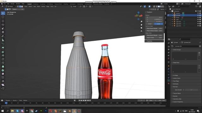Disable Light.001 in renders via camera icon

pyautogui.click(x=200, y=22)
